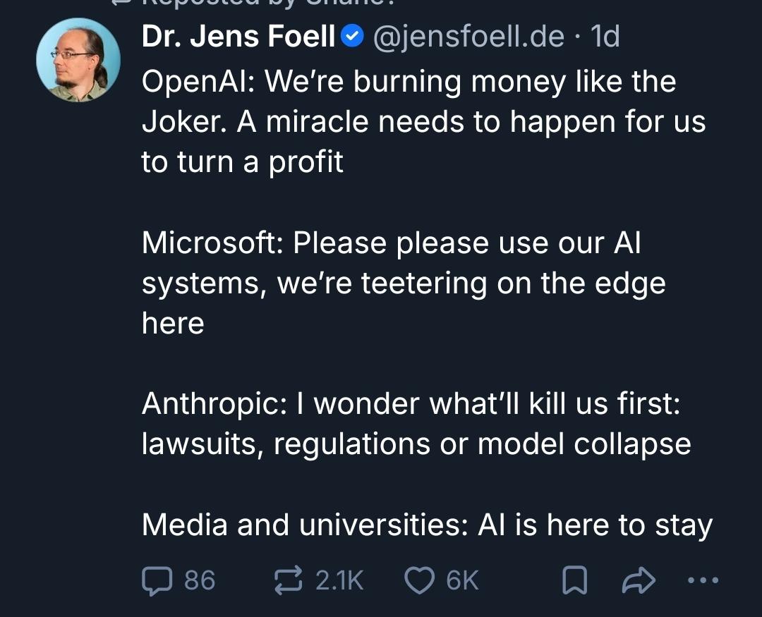Image resolution: width=762 pixels, height=617 pixels.
Task: View the 2.1K reposts count
Action: 339,580
